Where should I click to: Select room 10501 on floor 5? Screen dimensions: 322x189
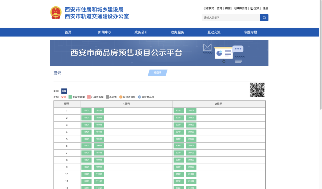pos(86,139)
